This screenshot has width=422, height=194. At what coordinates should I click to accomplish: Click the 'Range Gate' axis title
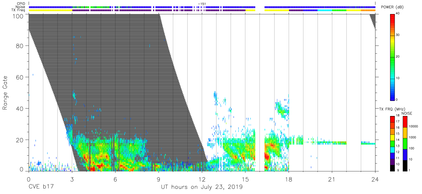pos(5,93)
